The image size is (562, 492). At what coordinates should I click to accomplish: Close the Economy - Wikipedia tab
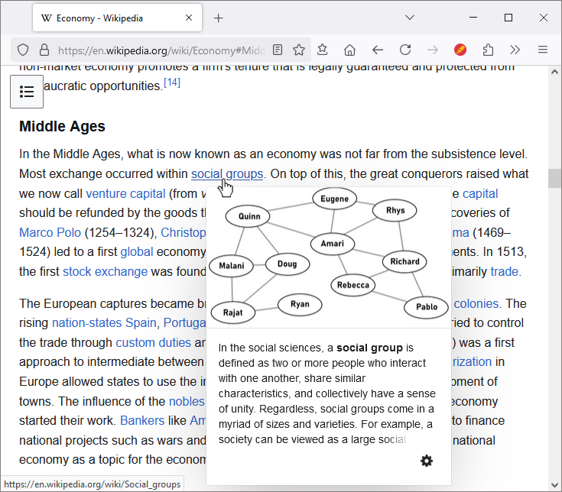[189, 18]
